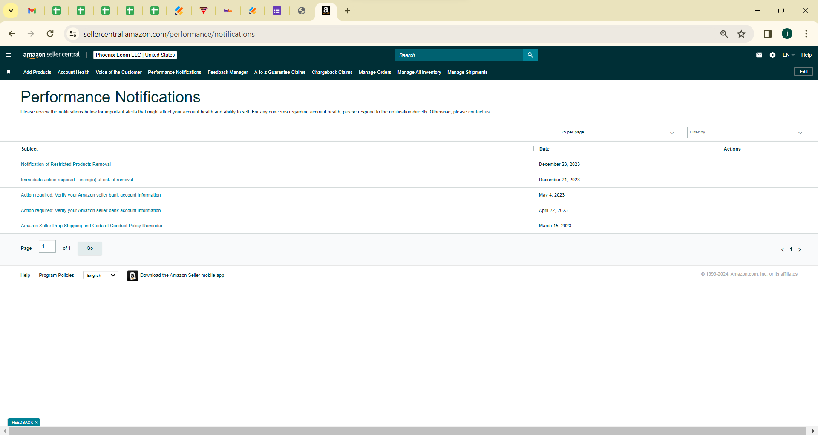Open Manage Shipments menu item
The image size is (818, 435).
coord(467,72)
